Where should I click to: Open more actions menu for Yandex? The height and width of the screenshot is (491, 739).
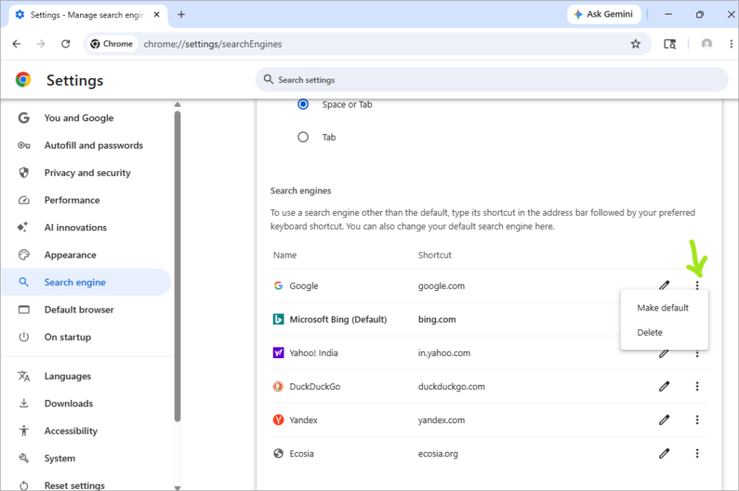(697, 420)
